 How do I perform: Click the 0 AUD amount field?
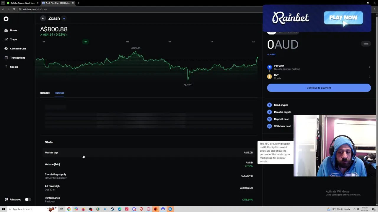(283, 44)
